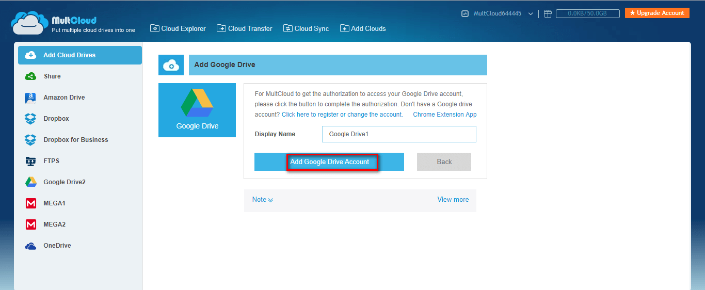Click the 'Put multiple cloud drives into one' tagline
705x290 pixels.
pos(93,30)
